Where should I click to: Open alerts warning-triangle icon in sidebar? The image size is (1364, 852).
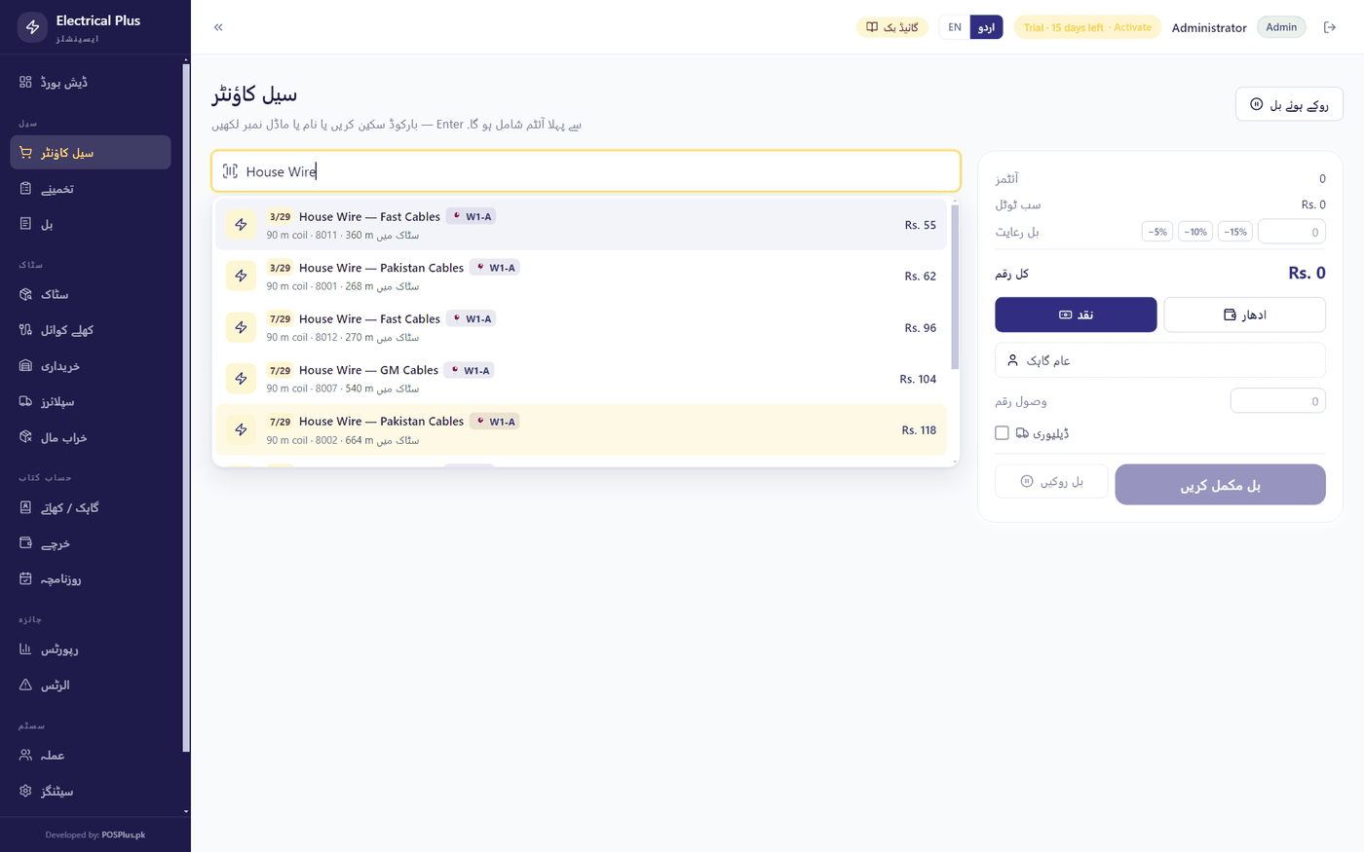[25, 685]
